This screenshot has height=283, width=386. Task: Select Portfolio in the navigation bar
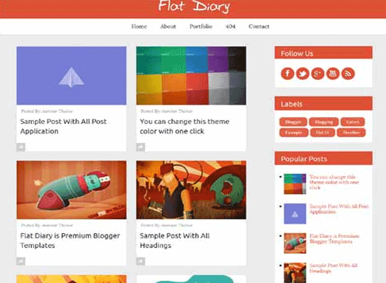(x=201, y=26)
